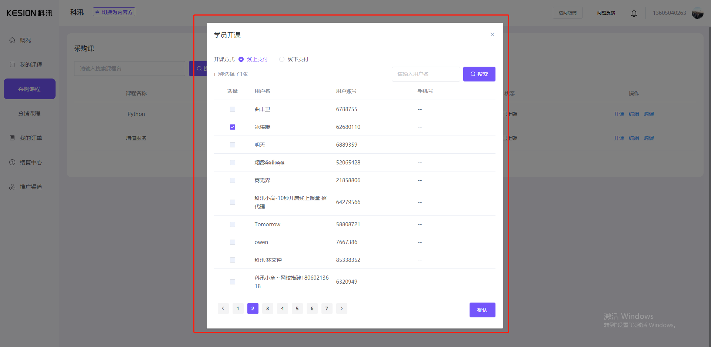Open the notification bell

pos(634,13)
